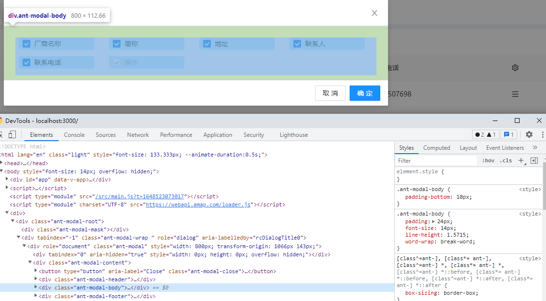Toggle the computed styles sidebar icon
This screenshot has width=546, height=301.
[534, 160]
